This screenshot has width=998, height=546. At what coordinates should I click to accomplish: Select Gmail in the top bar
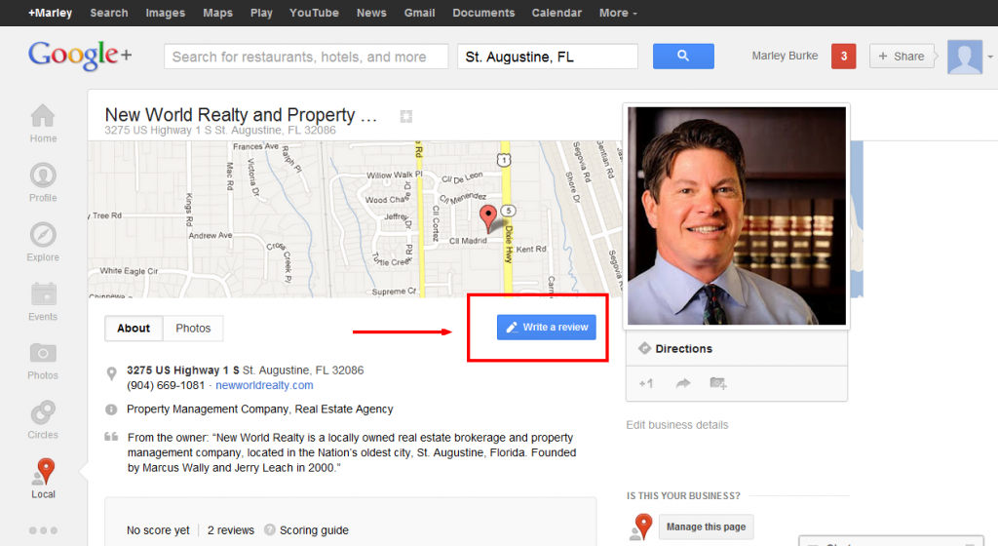tap(419, 13)
